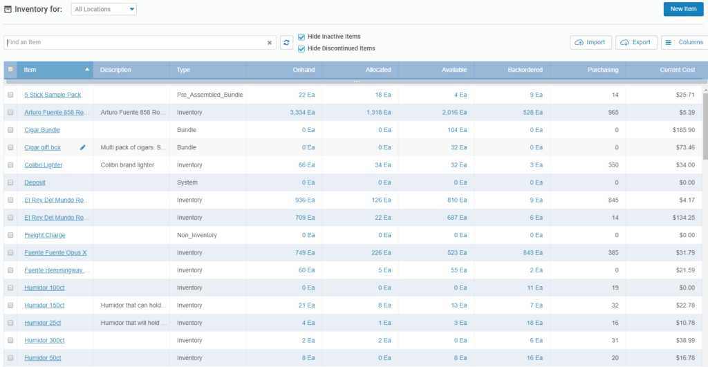
Task: Click the Import cloud upload button
Action: (590, 42)
